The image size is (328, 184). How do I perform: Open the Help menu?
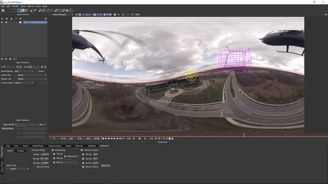(x=45, y=6)
